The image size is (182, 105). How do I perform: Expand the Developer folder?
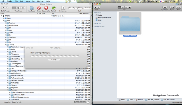[6, 37]
